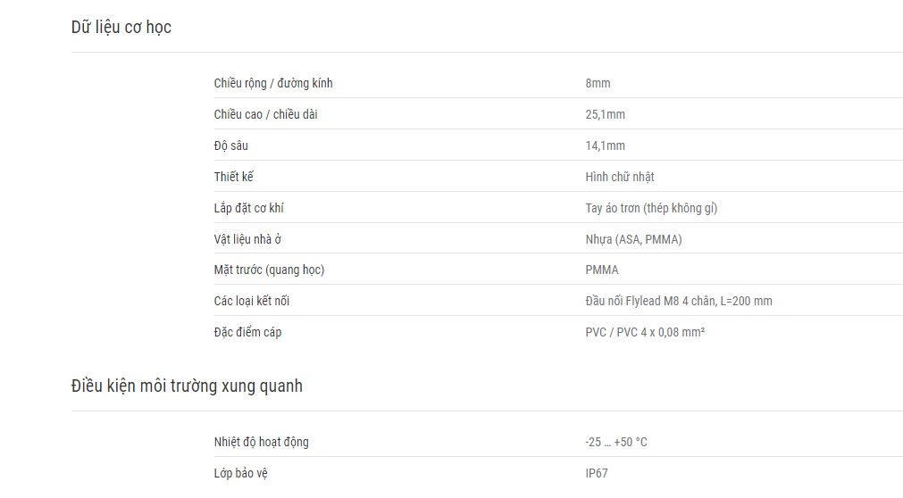This screenshot has height=498, width=903.
Task: Click the value 'Hình chữ nhật'
Action: [x=620, y=177]
